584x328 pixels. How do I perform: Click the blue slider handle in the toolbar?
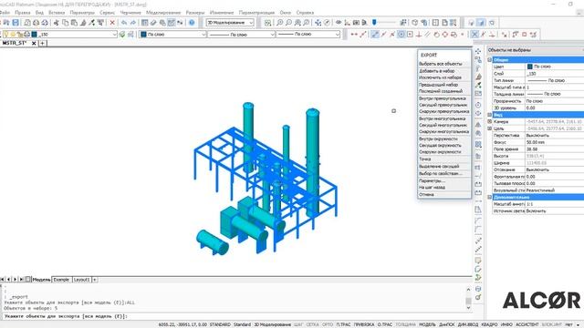(374, 22)
